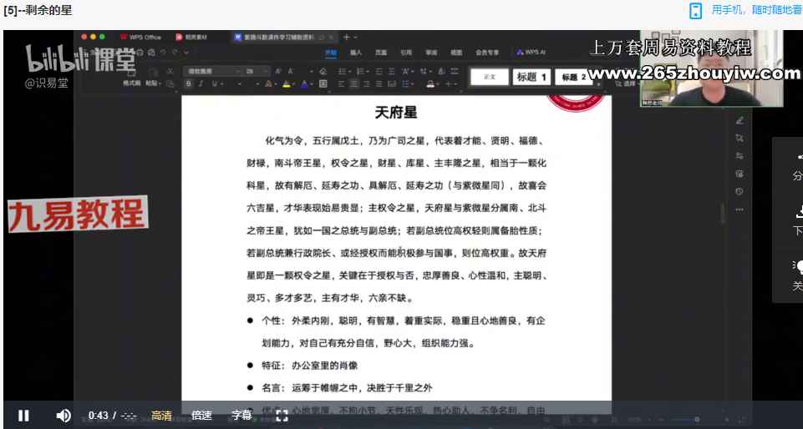Click the 用手机随时随地看 link

tap(756, 10)
